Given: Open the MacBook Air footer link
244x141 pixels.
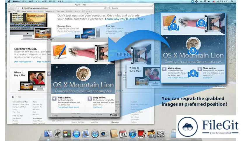Looking at the screenshot, I should pyautogui.click(x=37, y=104).
